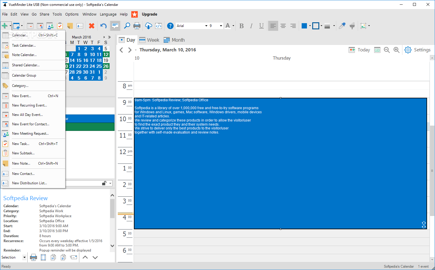435x270 pixels.
Task: Click the new contact card icon in toolbar
Action: (x=80, y=26)
